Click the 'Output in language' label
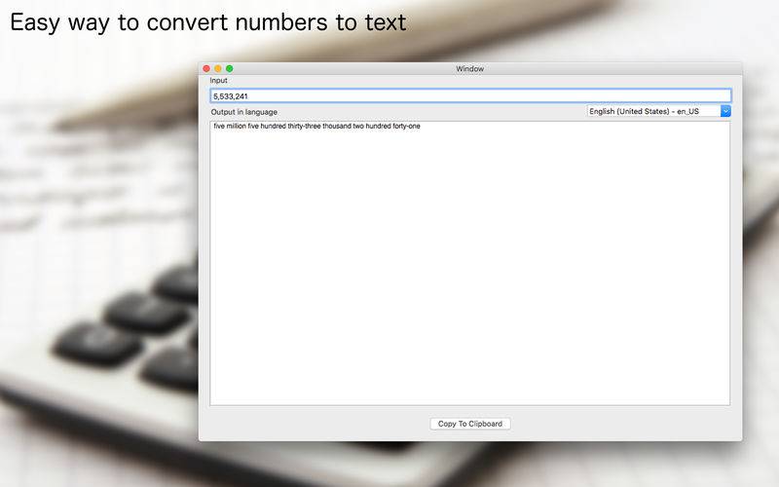779x487 pixels. (x=244, y=112)
